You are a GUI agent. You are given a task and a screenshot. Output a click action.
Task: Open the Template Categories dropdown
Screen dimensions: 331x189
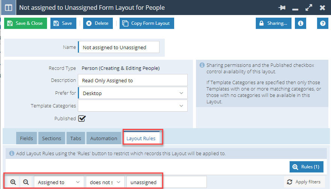click(x=133, y=106)
